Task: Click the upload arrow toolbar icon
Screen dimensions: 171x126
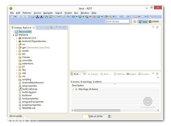Action: (x=37, y=17)
